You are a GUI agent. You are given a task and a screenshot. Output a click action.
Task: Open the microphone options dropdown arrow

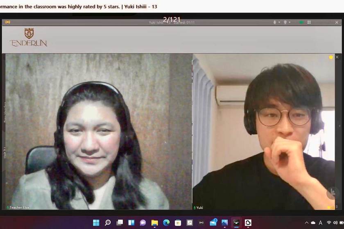click(x=279, y=22)
